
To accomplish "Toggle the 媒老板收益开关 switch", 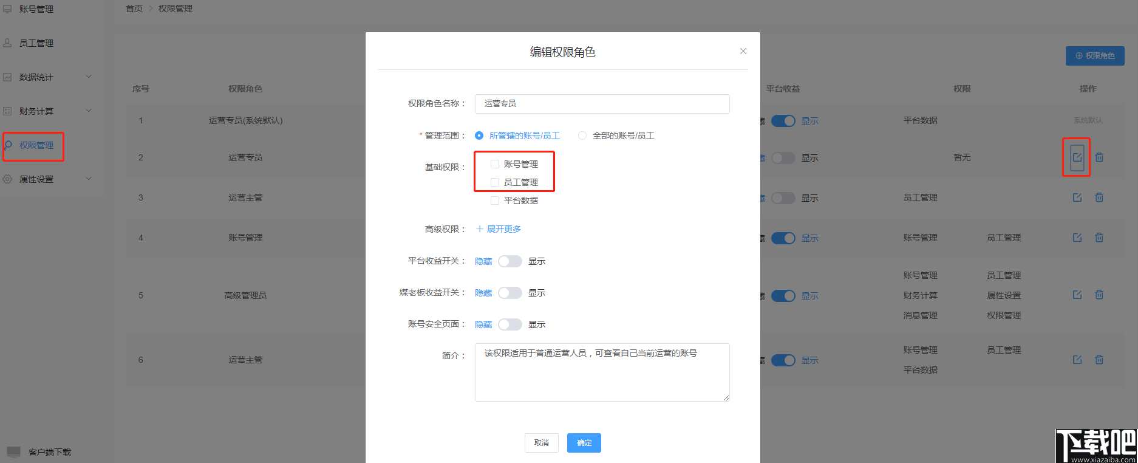I will [510, 293].
